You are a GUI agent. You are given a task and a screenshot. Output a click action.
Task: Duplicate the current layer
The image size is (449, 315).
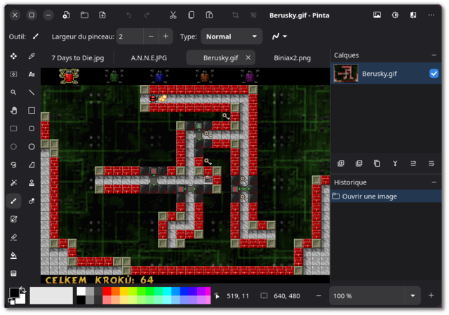(x=377, y=163)
